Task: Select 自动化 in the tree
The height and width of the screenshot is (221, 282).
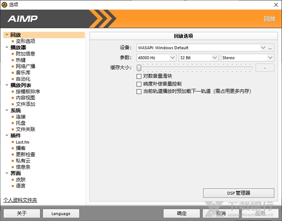Action: pos(23,79)
